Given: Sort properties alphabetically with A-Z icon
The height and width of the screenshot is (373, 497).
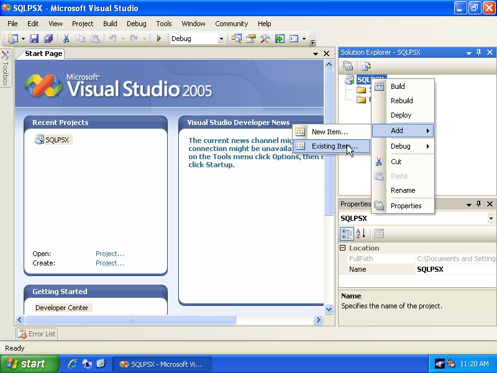Looking at the screenshot, I should click(x=361, y=234).
